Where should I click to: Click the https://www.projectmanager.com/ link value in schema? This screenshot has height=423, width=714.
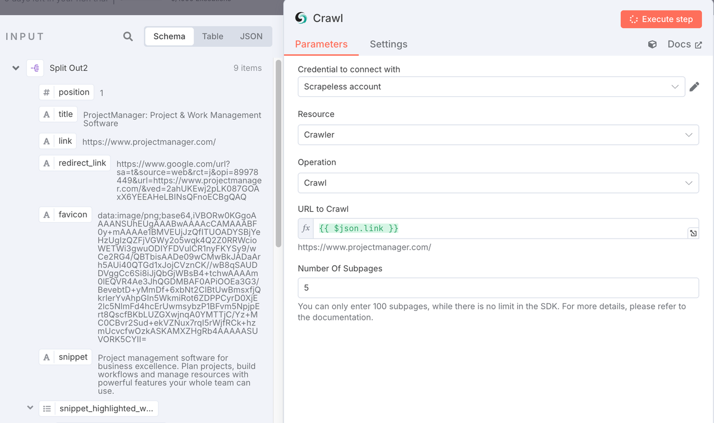[x=149, y=142]
